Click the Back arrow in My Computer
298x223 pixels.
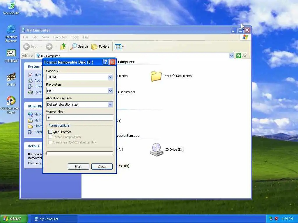point(26,46)
